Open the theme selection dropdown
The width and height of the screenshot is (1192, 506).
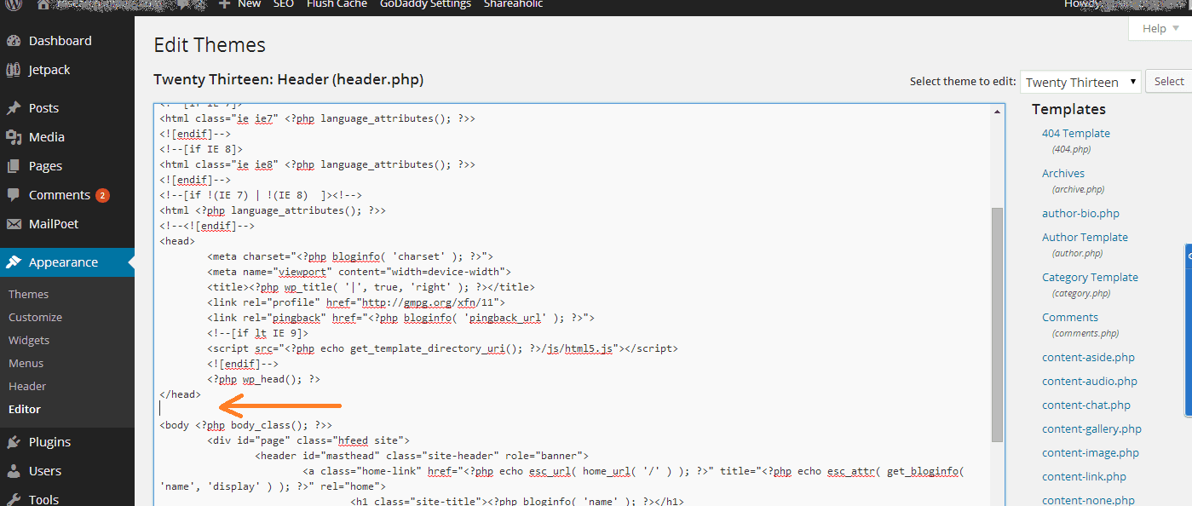point(1080,82)
